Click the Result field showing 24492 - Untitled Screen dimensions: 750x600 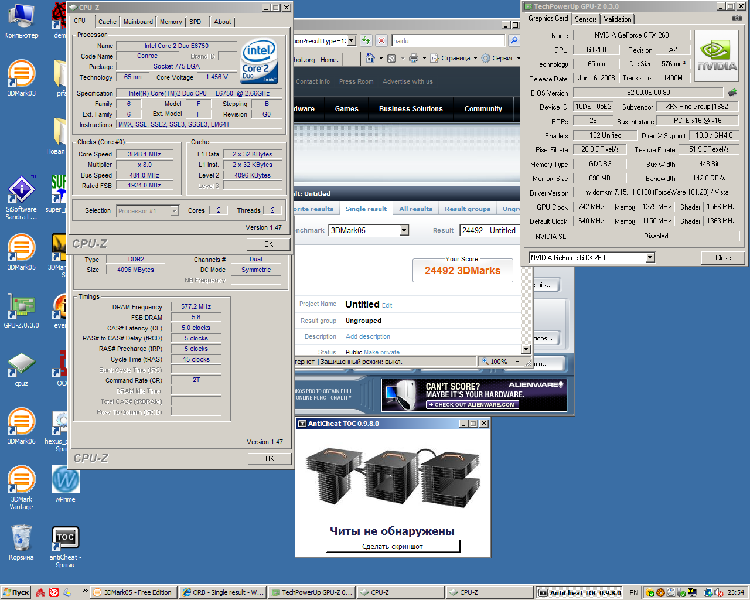[489, 230]
